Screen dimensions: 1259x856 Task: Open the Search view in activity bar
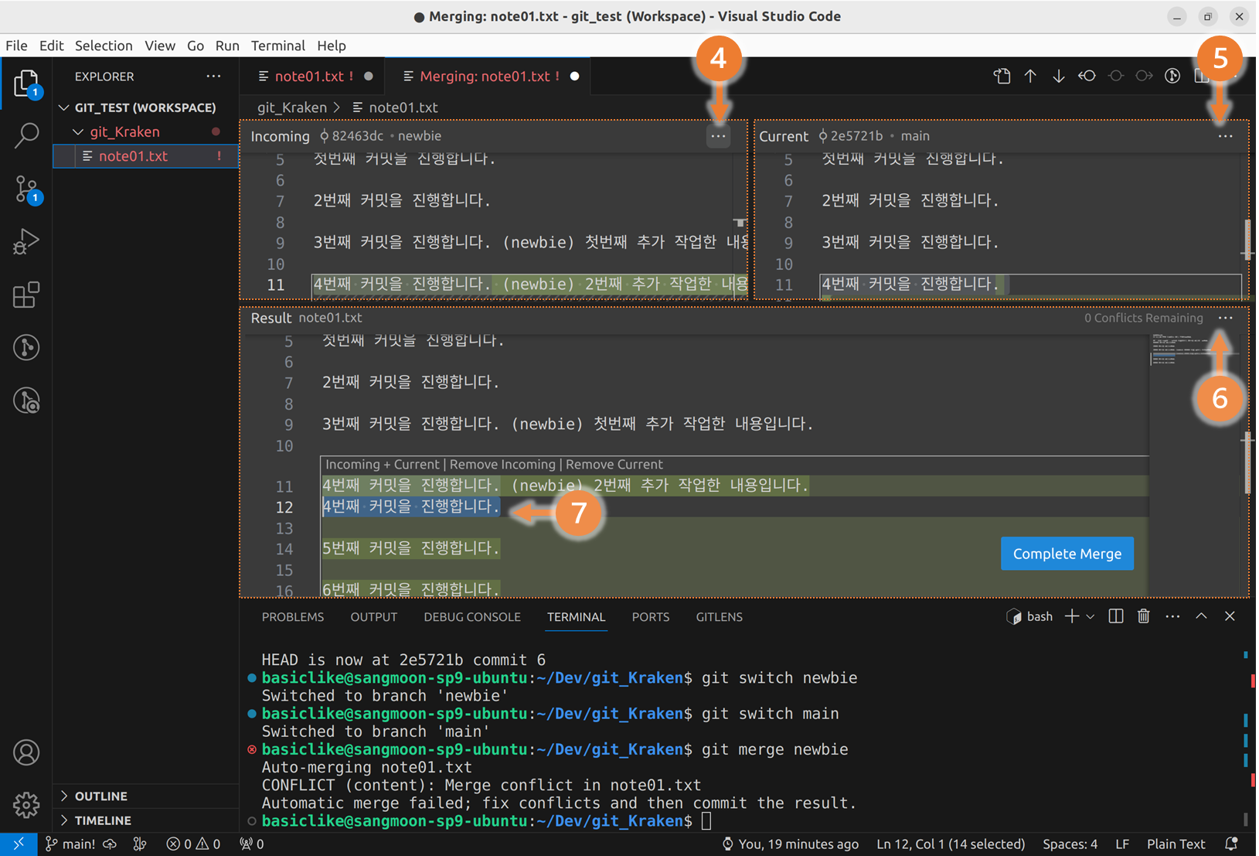(26, 135)
